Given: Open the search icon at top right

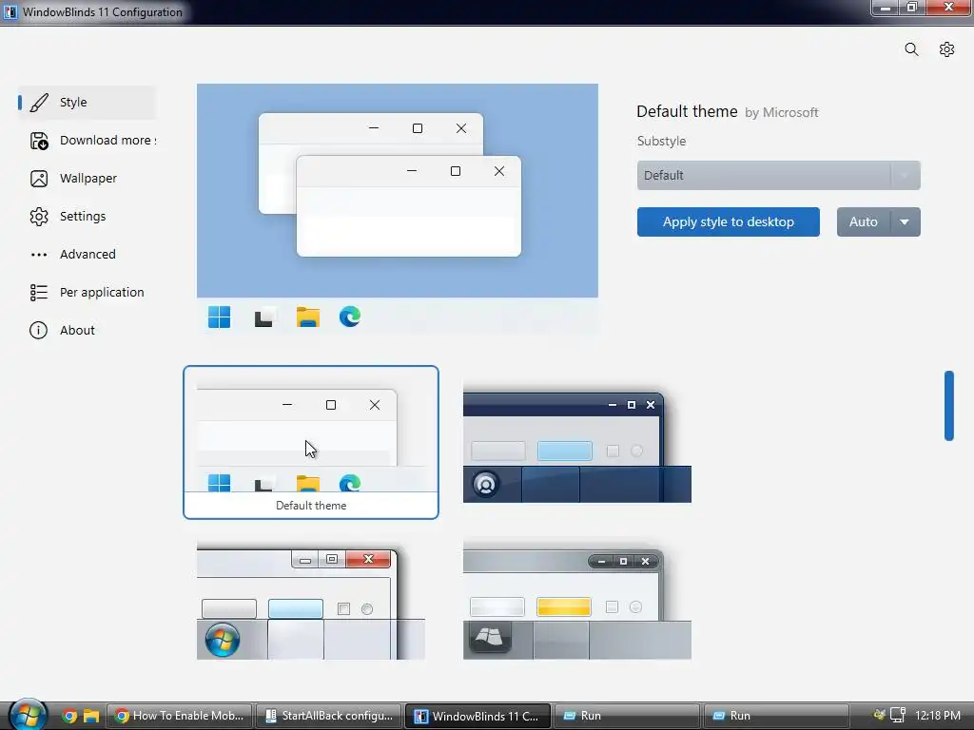Looking at the screenshot, I should pyautogui.click(x=911, y=49).
